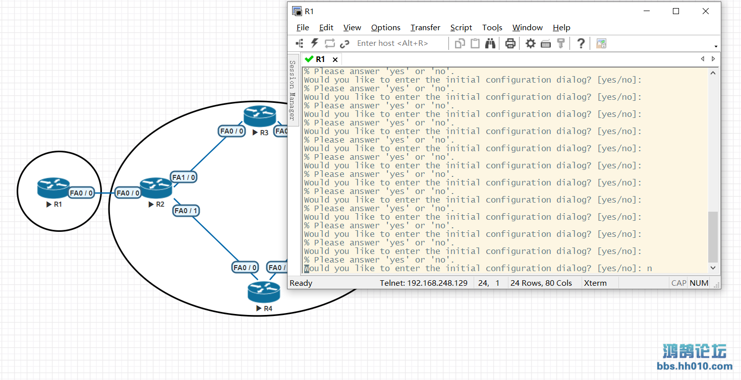
Task: Open Session Options gear icon
Action: pos(531,43)
